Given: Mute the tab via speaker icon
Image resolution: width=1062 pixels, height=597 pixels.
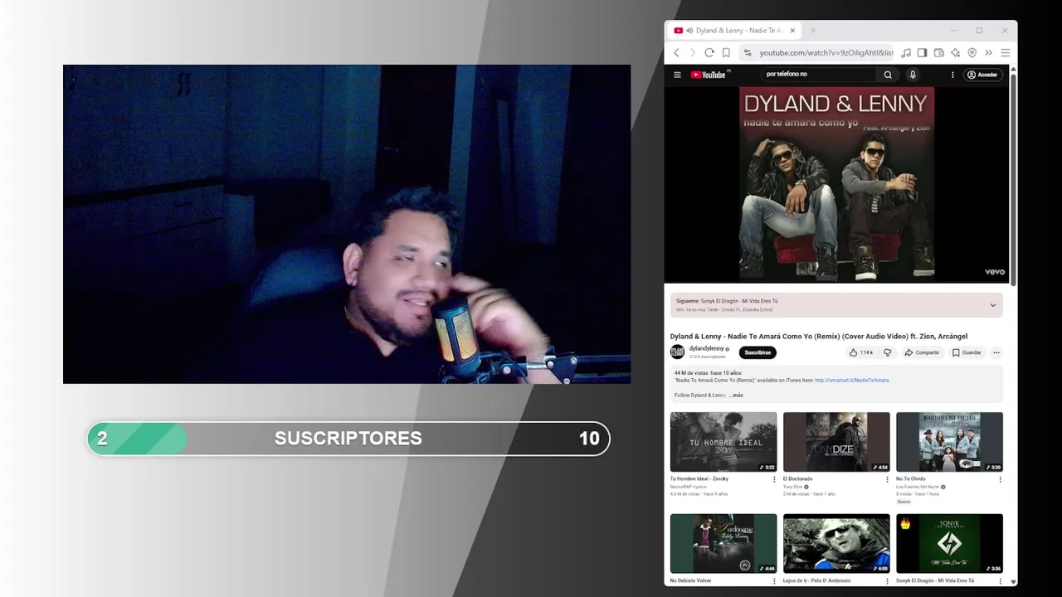Looking at the screenshot, I should click(x=689, y=31).
